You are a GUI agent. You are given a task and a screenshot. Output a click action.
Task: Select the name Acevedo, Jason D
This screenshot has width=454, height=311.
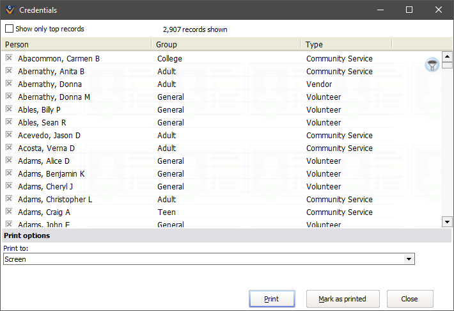pyautogui.click(x=49, y=136)
